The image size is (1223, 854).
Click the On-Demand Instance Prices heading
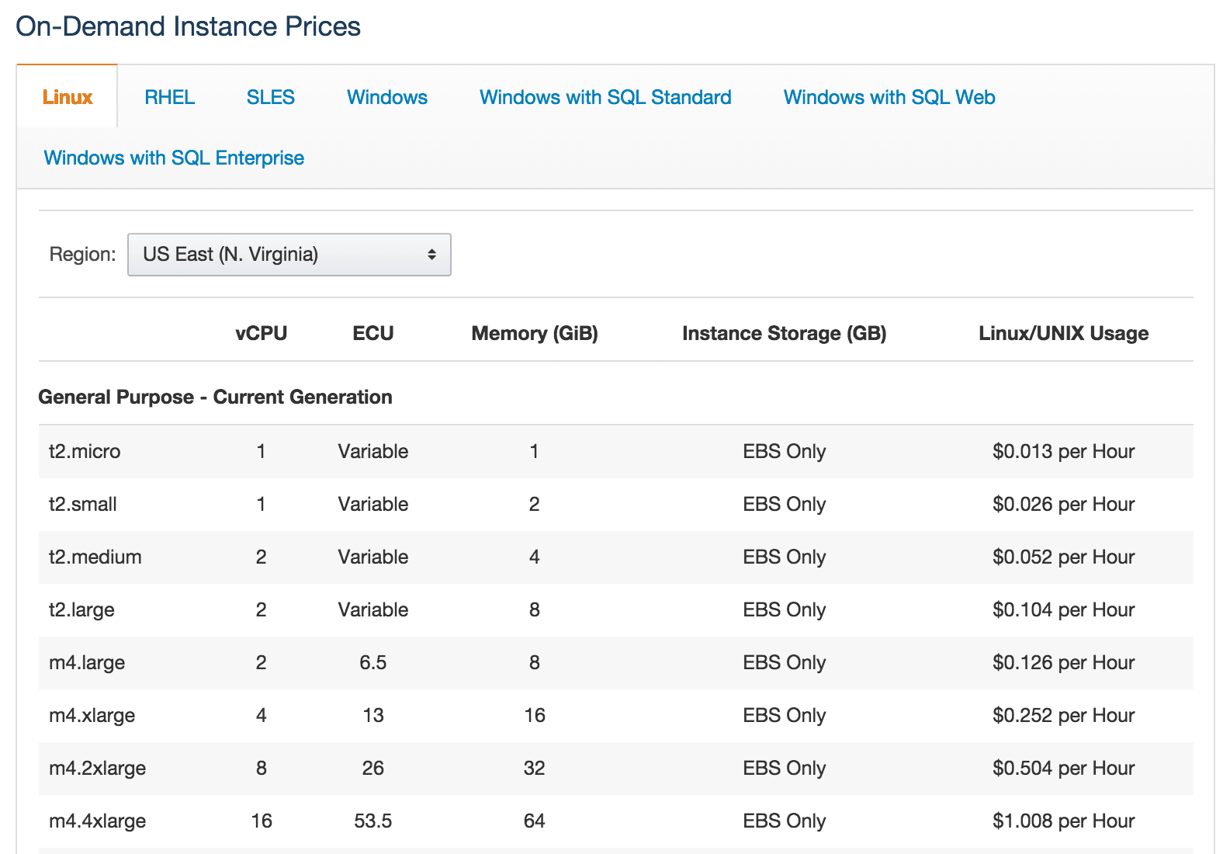188,26
